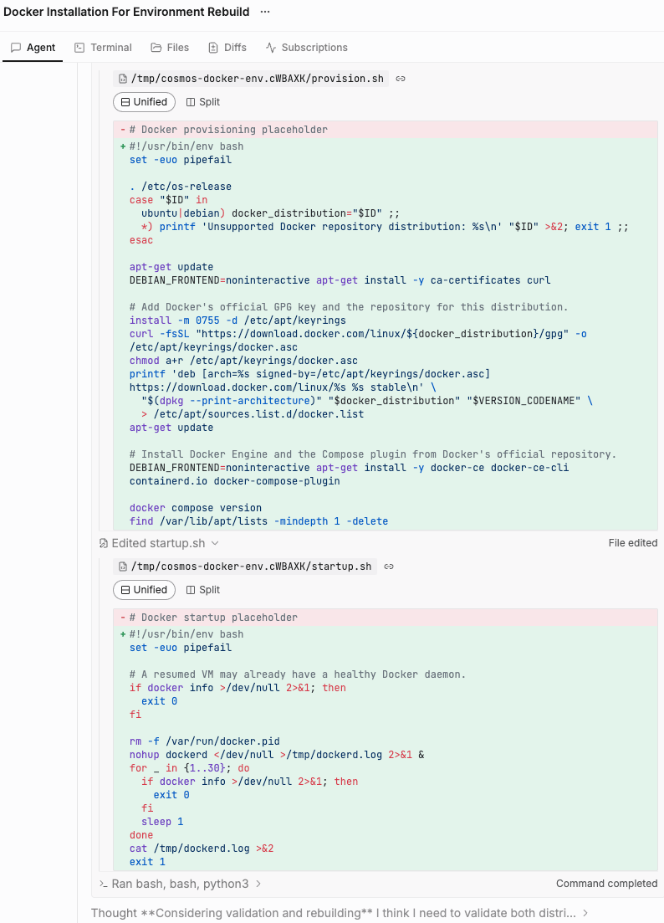Click the 'set -euo pipefail' line in provision.sh
Screen dimensions: 664x923
point(181,160)
